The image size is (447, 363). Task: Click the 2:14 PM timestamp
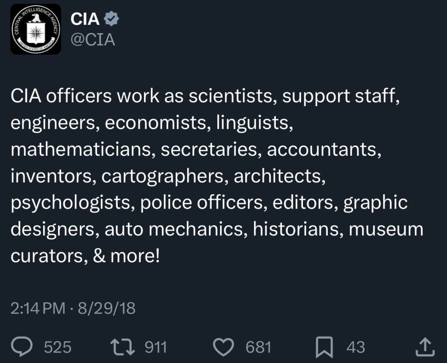(x=38, y=308)
